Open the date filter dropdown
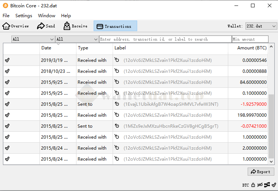The height and width of the screenshot is (191, 278). click(33, 39)
